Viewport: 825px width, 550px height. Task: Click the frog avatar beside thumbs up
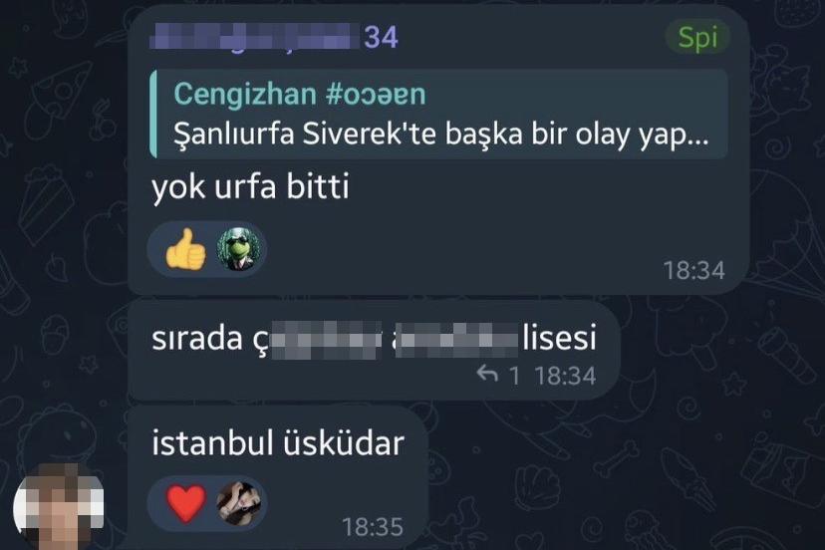pos(238,249)
